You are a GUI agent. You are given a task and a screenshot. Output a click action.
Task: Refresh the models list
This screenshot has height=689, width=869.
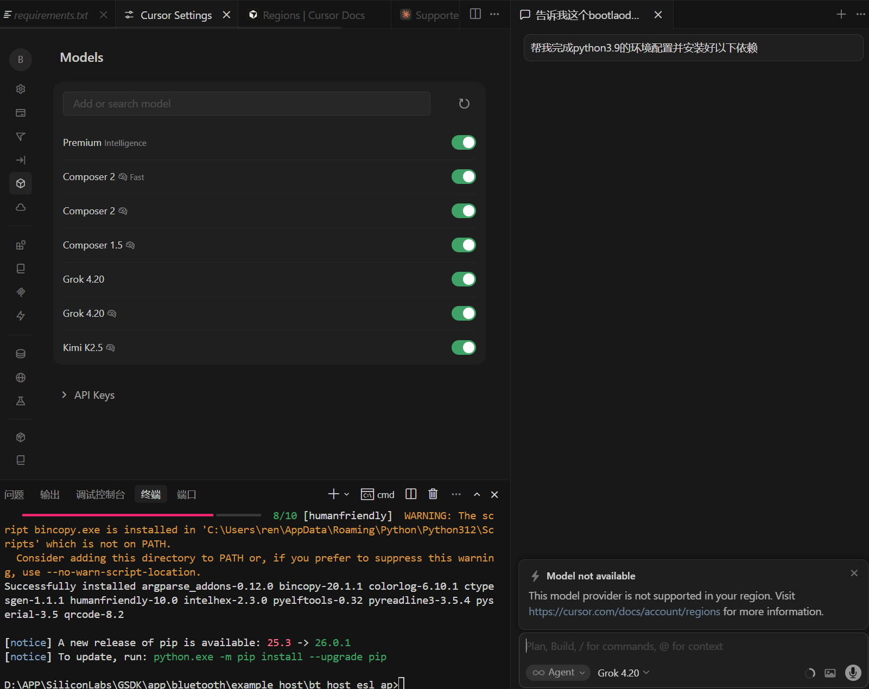pyautogui.click(x=464, y=104)
